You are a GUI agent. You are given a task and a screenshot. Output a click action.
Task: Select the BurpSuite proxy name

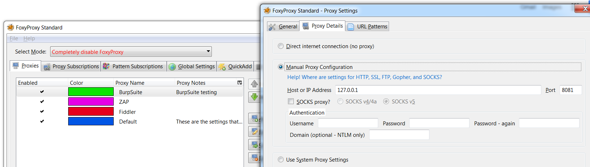[131, 92]
